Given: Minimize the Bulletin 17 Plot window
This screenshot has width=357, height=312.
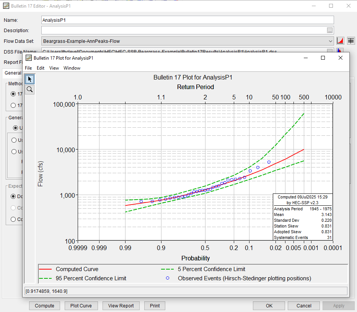Looking at the screenshot, I should tap(306, 58).
